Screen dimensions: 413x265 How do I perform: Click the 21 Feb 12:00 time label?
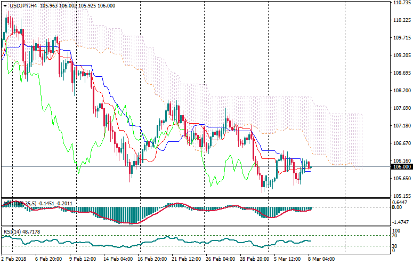[x=186, y=260]
